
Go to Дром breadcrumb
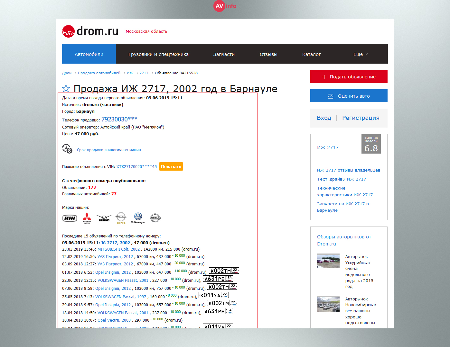coord(67,73)
